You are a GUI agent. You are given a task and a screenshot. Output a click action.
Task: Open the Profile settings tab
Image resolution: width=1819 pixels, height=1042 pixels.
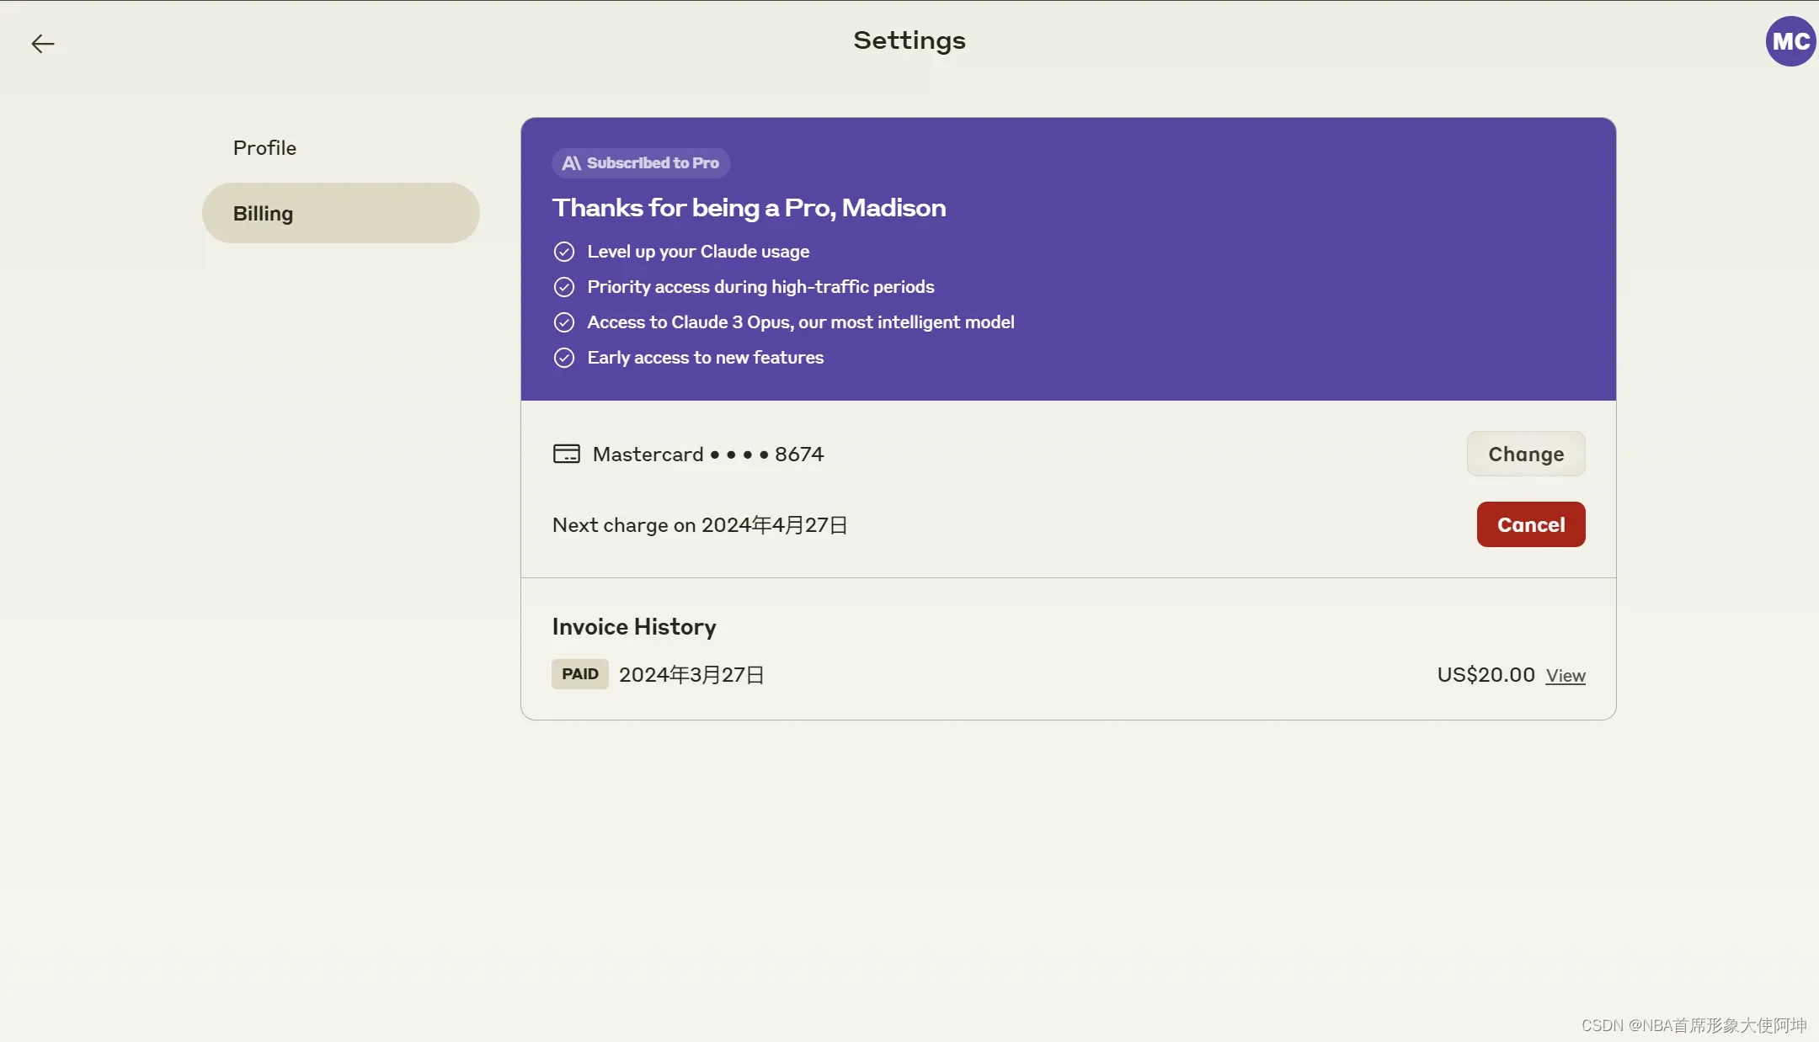(264, 148)
